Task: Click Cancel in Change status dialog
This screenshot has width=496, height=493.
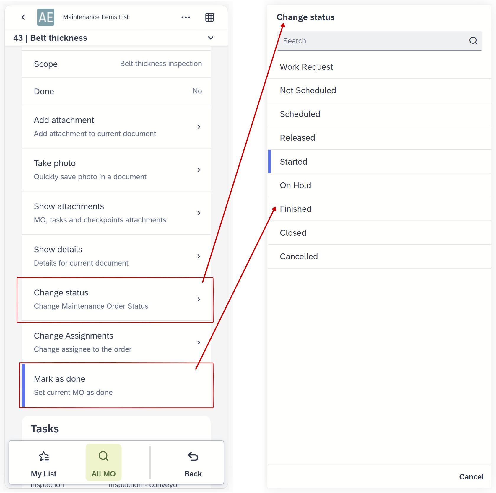Action: click(x=471, y=477)
